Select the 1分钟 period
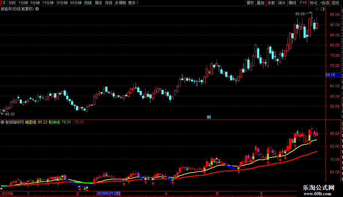Viewport: 343px width, 197px height. (23, 3)
